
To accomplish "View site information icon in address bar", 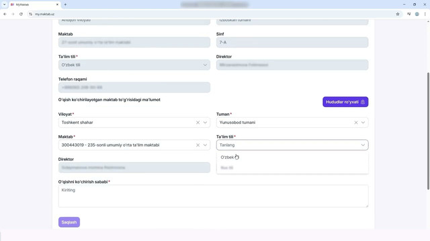I will 30,14.
